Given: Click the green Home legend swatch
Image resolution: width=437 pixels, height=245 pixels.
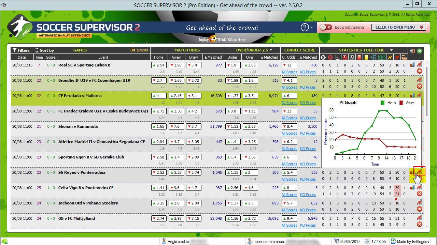Looking at the screenshot, I should pyautogui.click(x=382, y=103).
